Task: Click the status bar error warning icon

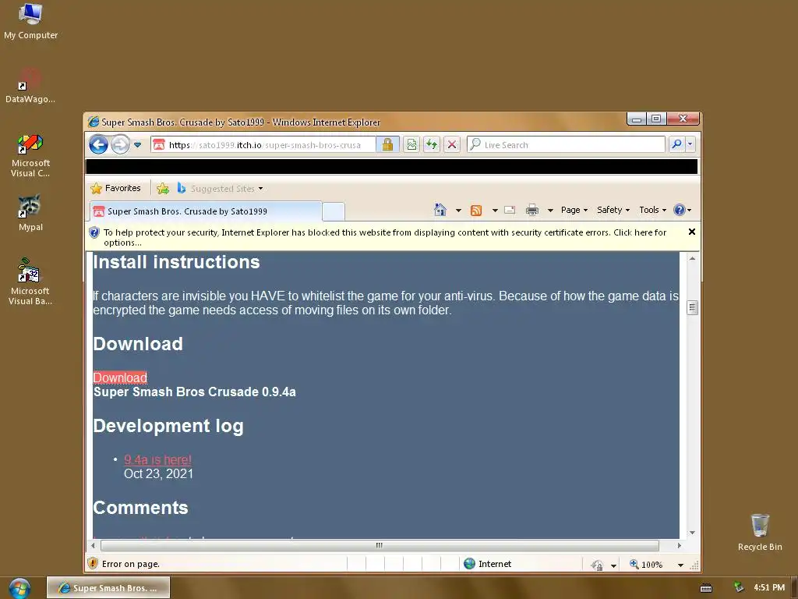Action: (93, 563)
